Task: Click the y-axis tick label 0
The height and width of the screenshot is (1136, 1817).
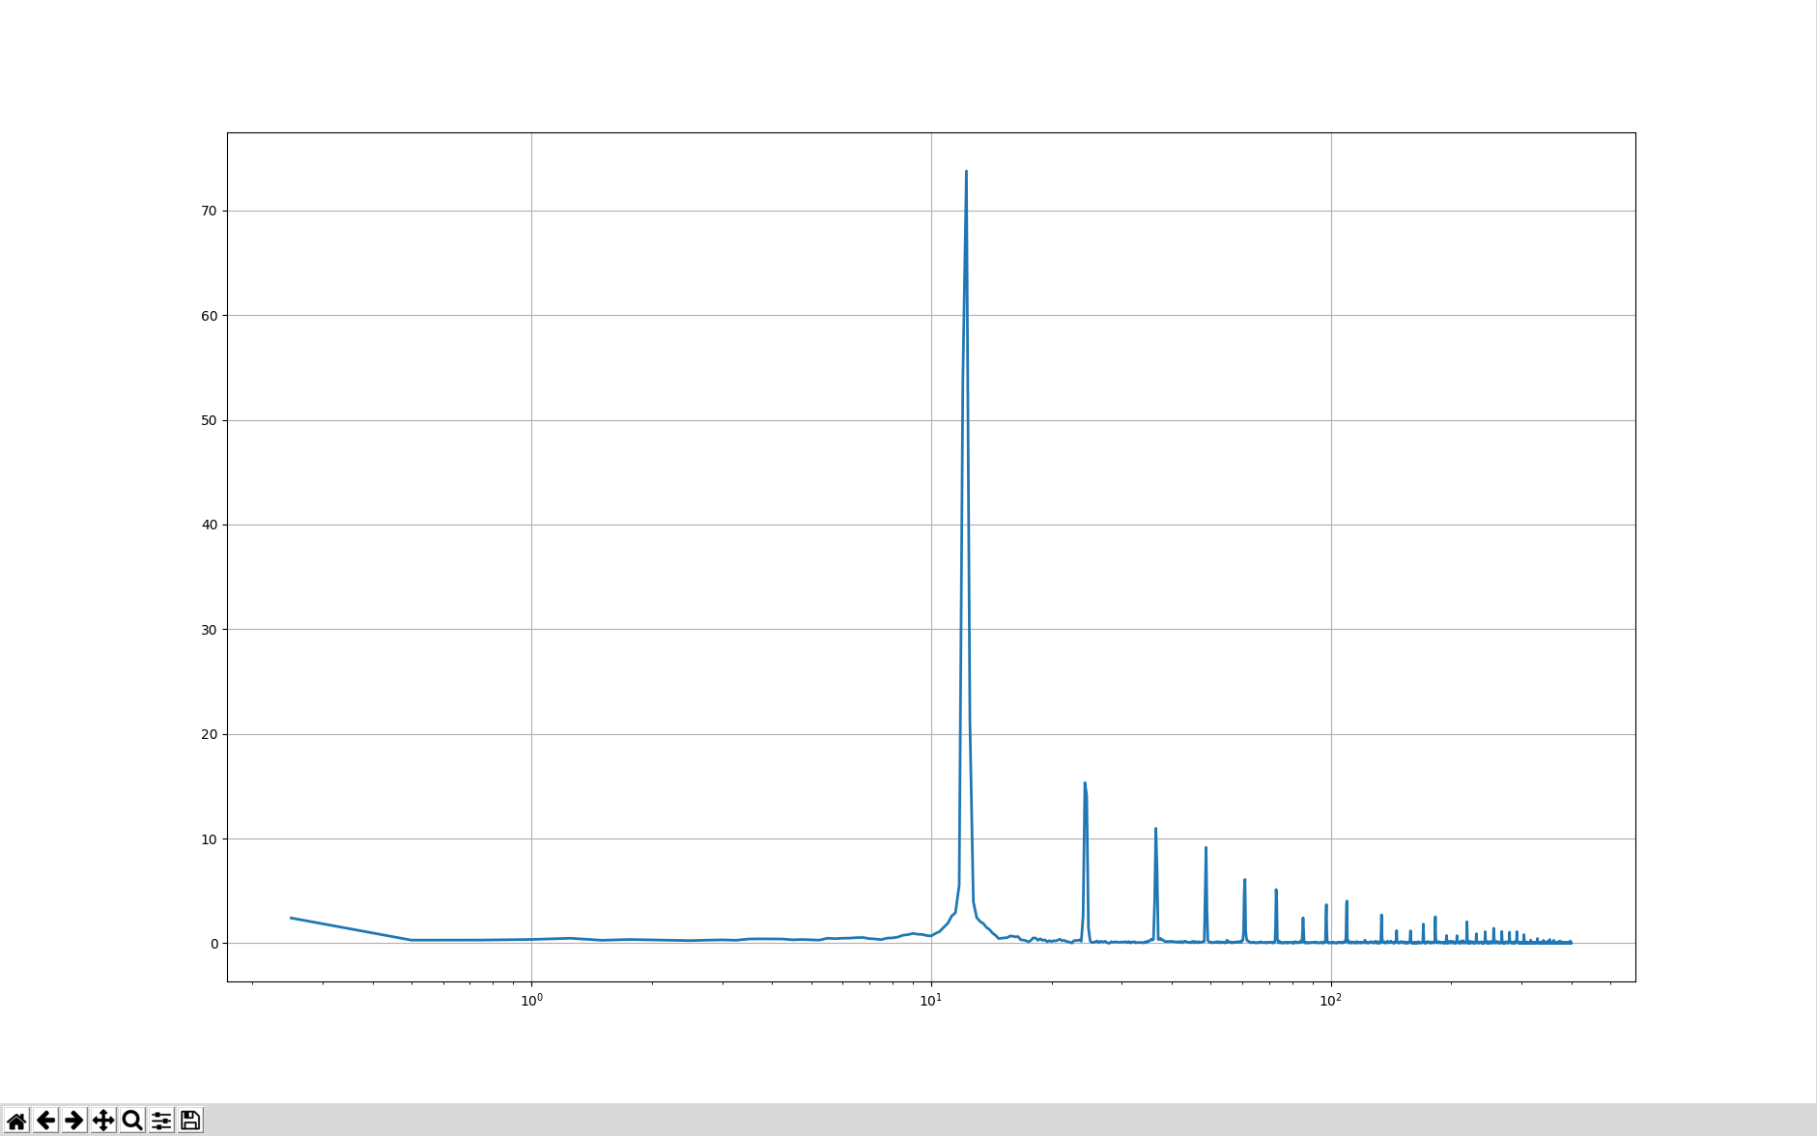Action: (214, 944)
